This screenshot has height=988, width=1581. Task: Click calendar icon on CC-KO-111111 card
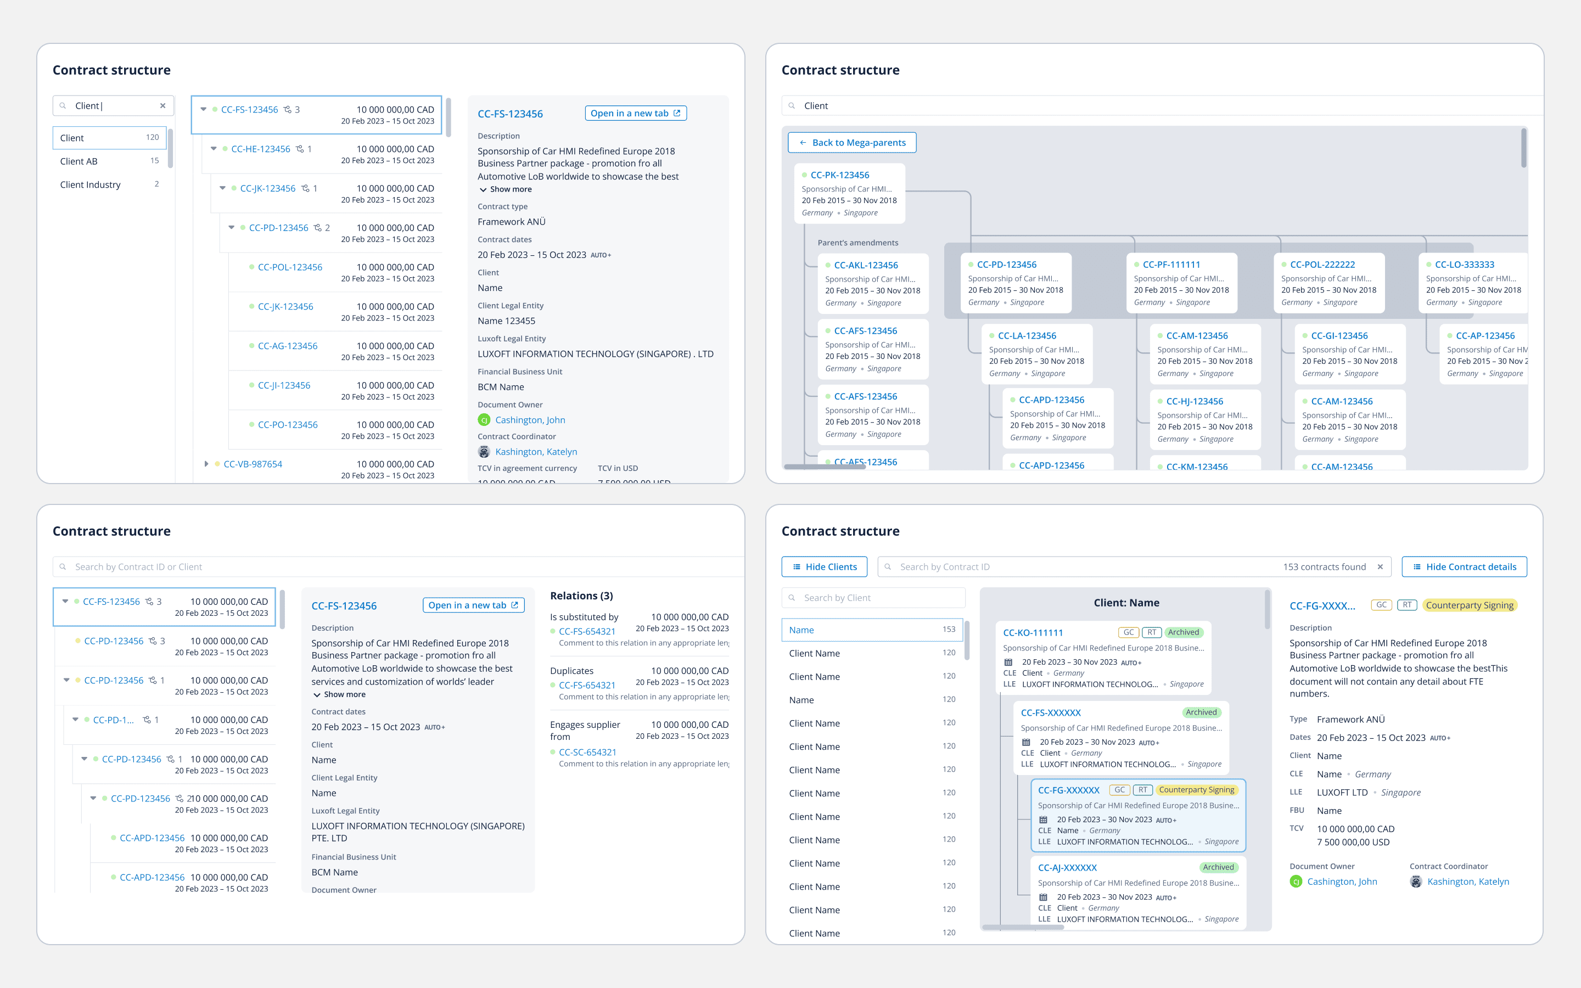[1008, 662]
